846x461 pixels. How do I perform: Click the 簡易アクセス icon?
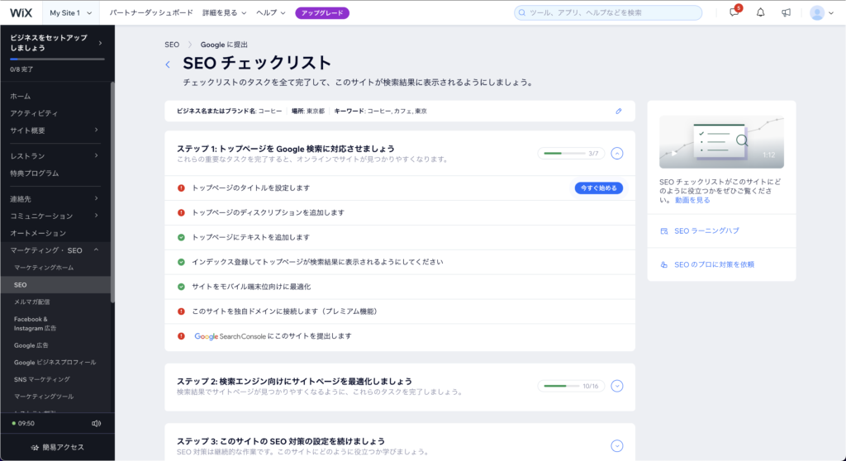tap(35, 448)
